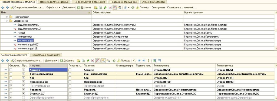277x101 pixels.
Task: Add new group folder in object rules toolbar
Action: click(96, 8)
